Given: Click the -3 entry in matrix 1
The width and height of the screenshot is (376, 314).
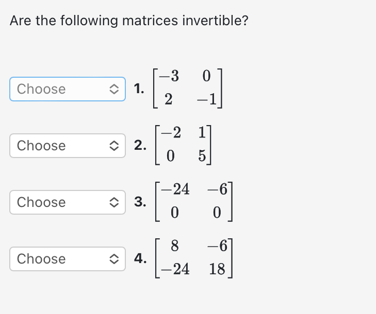Looking at the screenshot, I should (x=169, y=76).
